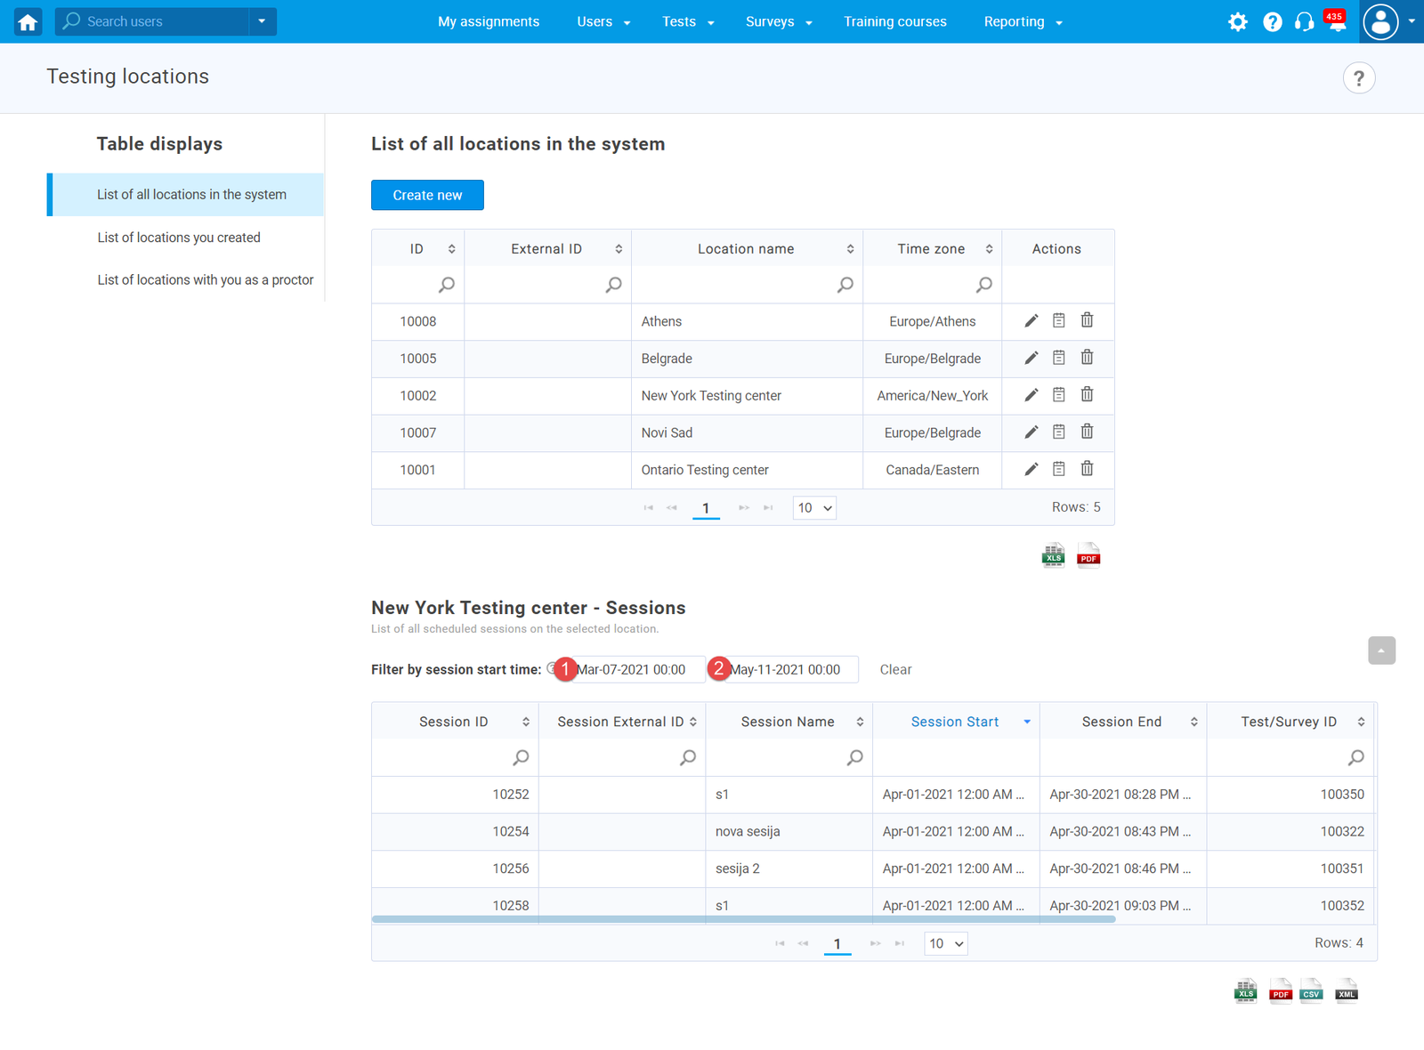
Task: Open My assignments page
Action: [488, 22]
